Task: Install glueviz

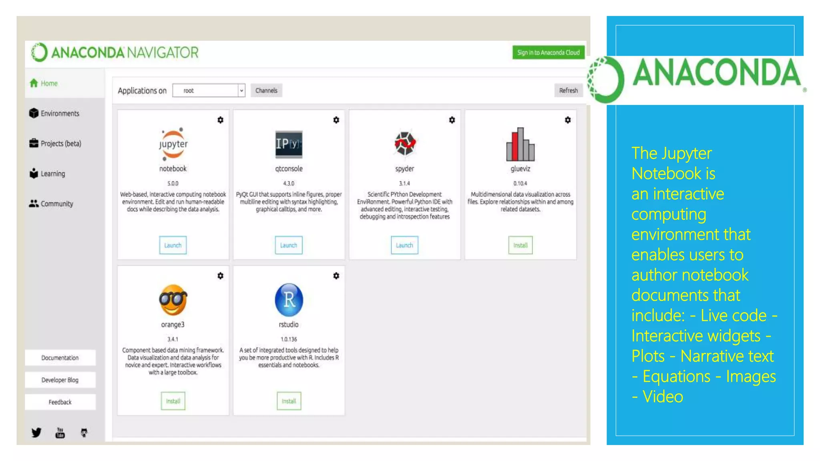Action: [x=521, y=245]
